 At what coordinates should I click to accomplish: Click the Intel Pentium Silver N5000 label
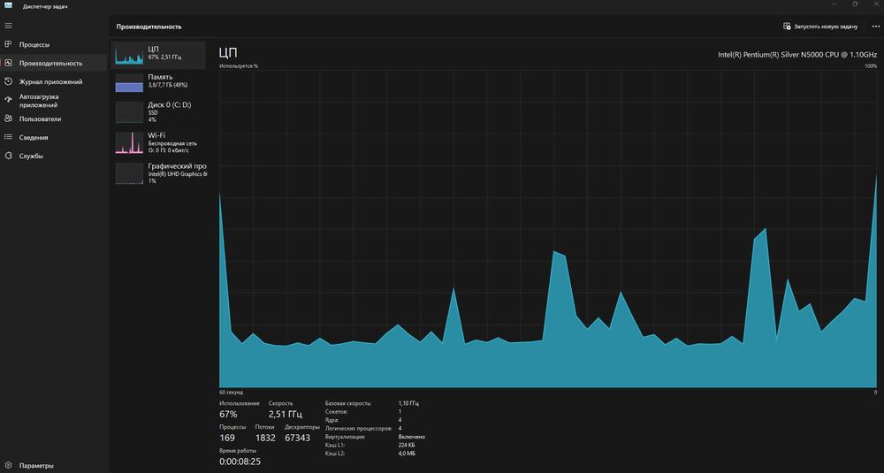[x=797, y=55]
